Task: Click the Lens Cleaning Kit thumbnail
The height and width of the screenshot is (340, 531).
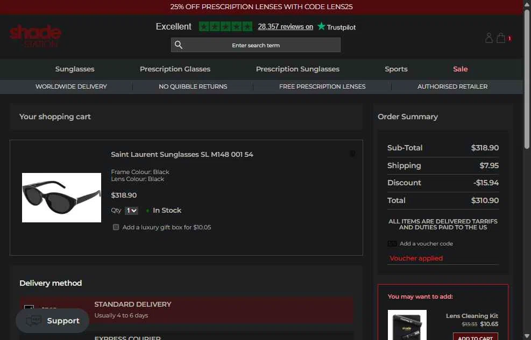Action: point(407,325)
